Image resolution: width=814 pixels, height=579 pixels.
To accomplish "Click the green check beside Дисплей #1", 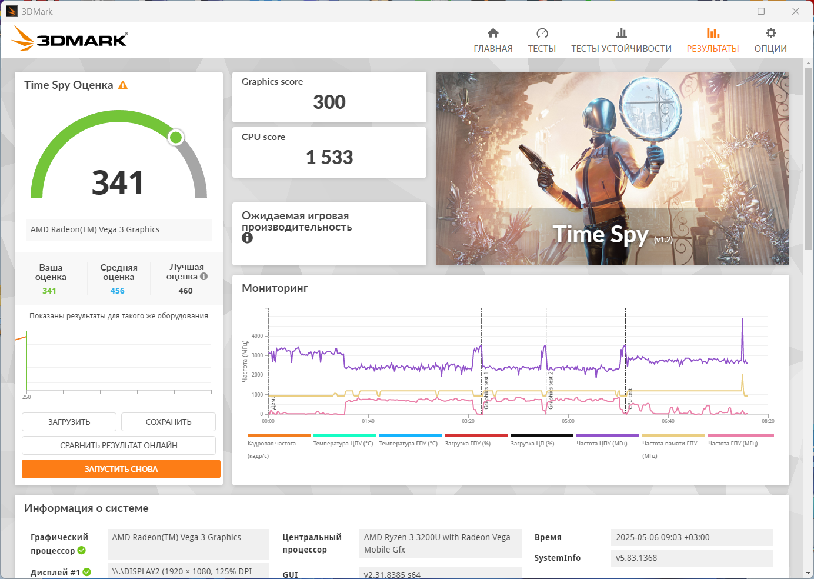I will tap(86, 572).
